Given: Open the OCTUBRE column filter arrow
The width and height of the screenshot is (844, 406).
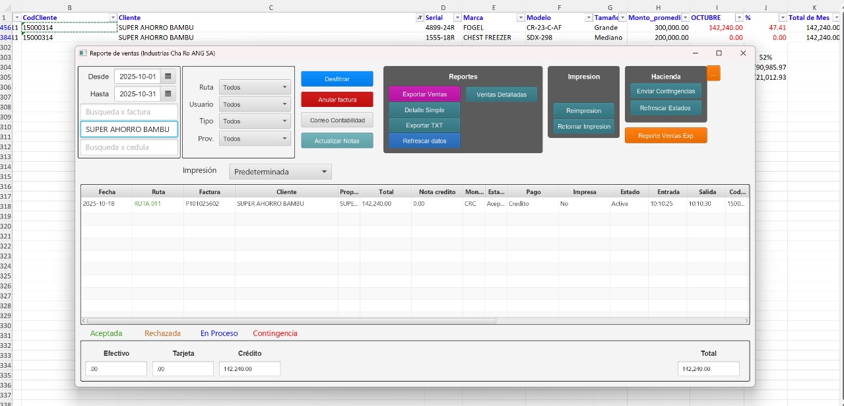Looking at the screenshot, I should coord(738,18).
